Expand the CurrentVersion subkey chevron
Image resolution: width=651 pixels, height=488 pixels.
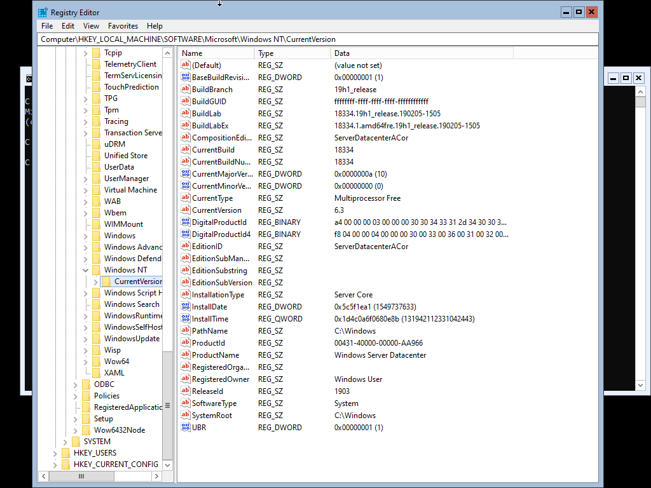point(96,281)
